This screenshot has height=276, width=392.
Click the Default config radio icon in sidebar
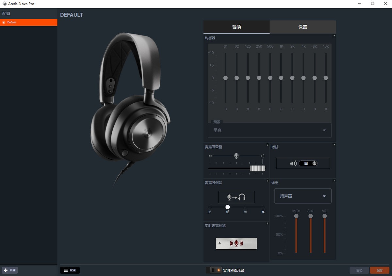coord(4,23)
